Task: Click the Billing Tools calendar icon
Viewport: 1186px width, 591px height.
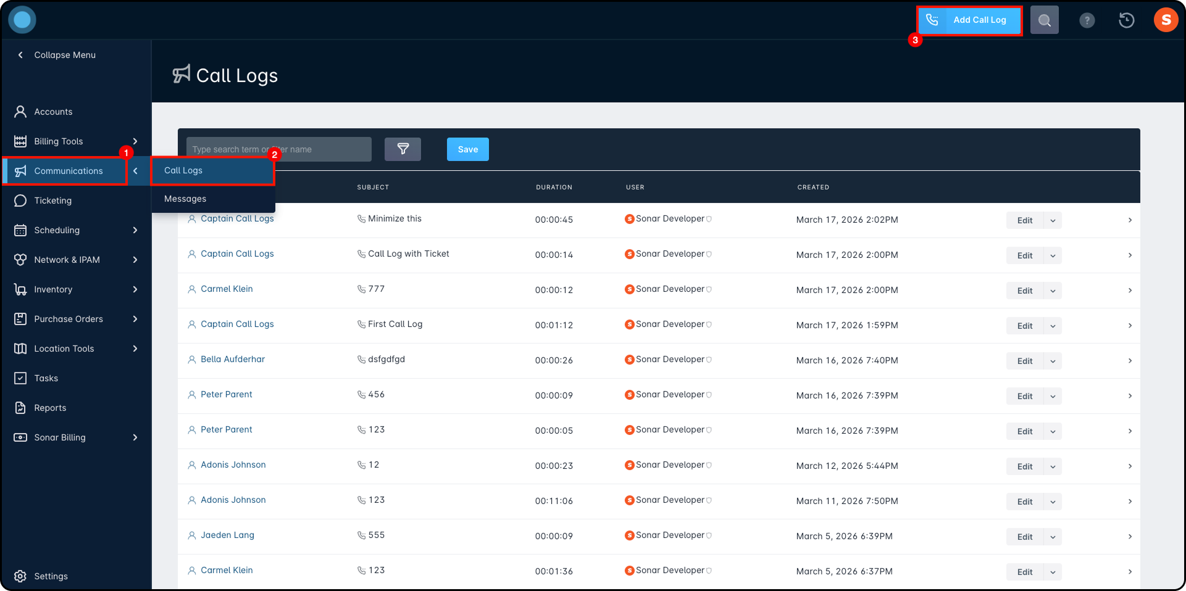Action: click(x=20, y=141)
